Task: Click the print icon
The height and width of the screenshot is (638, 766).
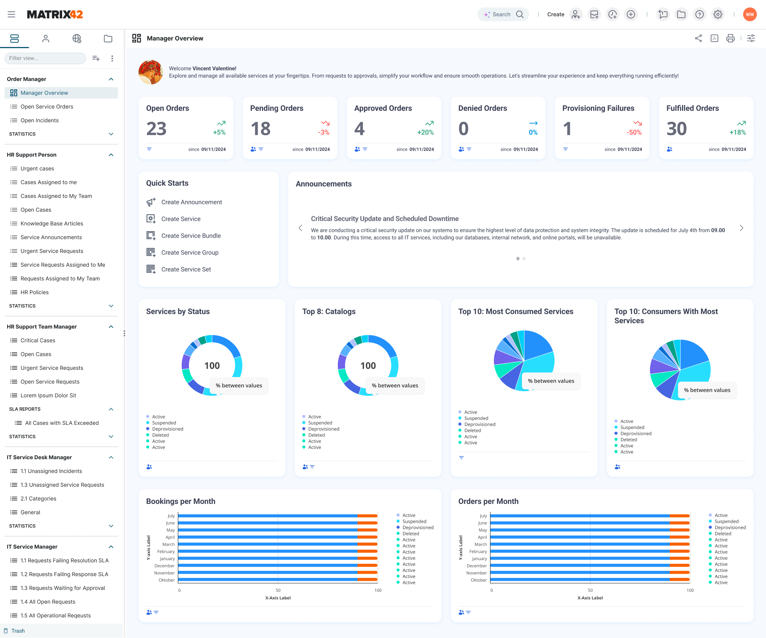Action: pos(730,38)
